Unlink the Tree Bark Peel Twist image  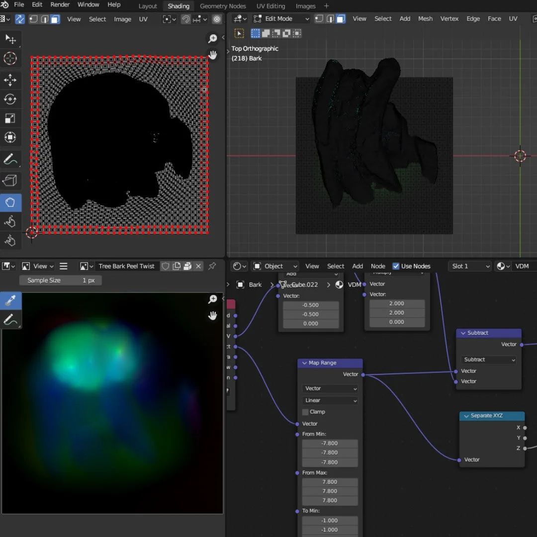tap(198, 267)
